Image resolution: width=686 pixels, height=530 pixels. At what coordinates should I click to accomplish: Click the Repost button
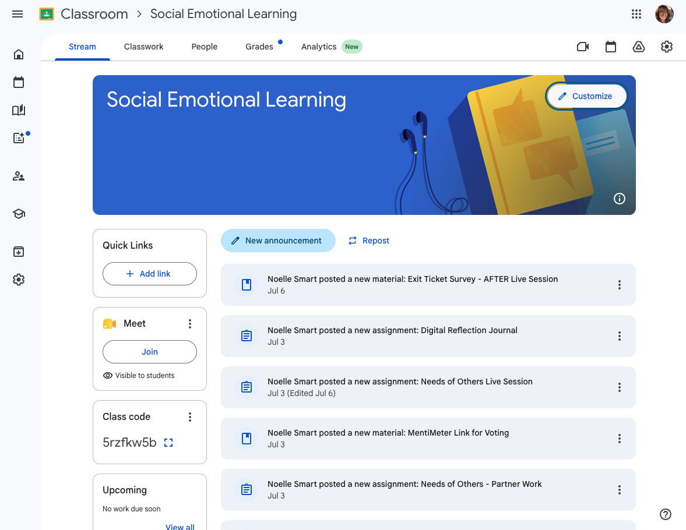tap(369, 241)
